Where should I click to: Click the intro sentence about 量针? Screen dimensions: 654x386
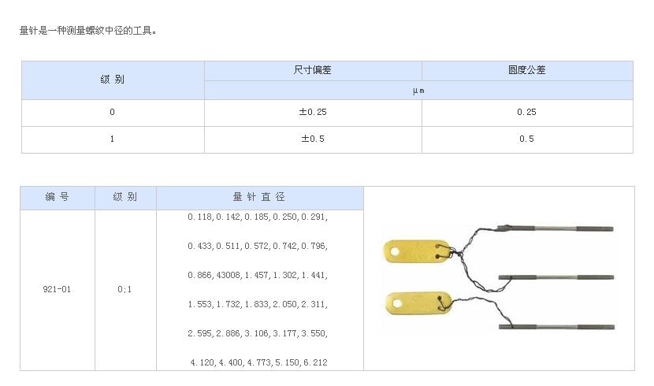point(88,31)
